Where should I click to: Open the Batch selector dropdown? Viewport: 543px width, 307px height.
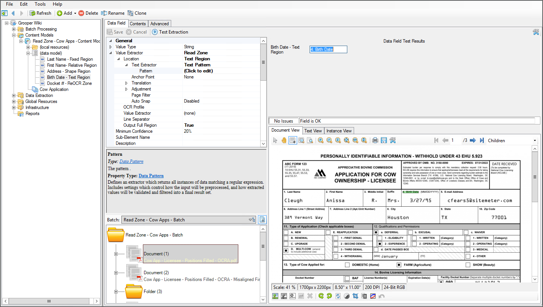252,220
